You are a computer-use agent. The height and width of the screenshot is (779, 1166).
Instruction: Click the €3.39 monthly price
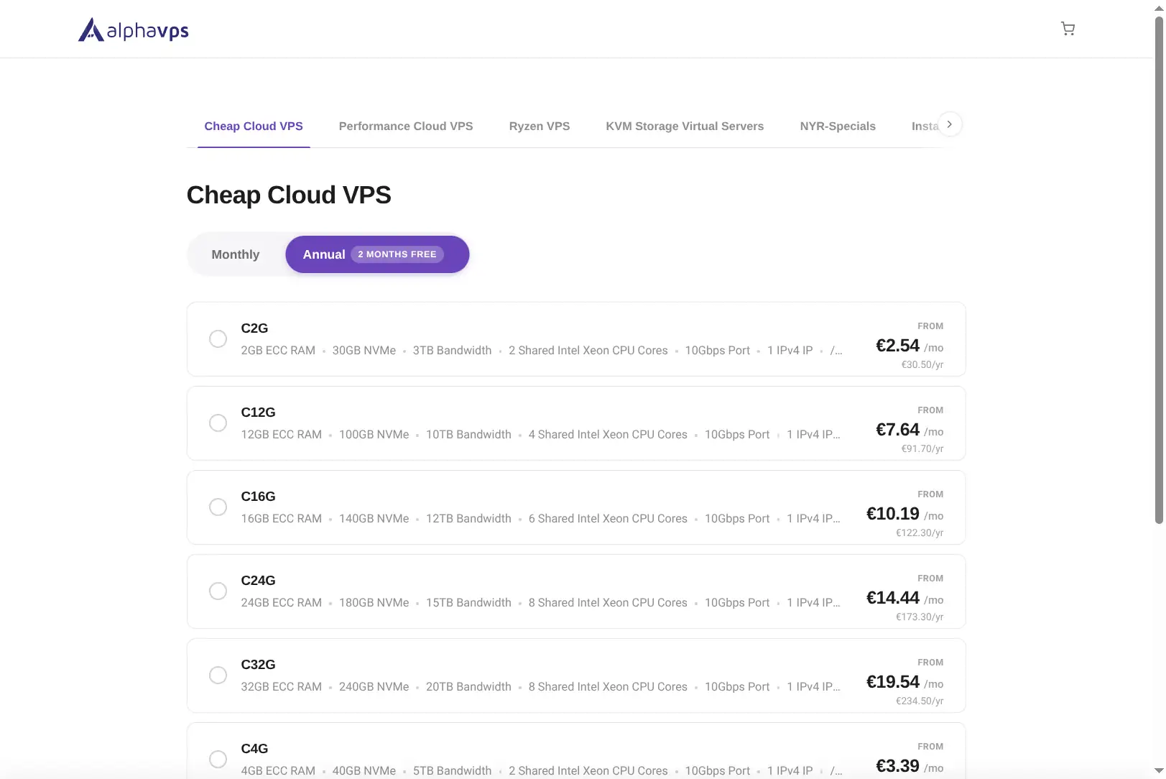[897, 766]
